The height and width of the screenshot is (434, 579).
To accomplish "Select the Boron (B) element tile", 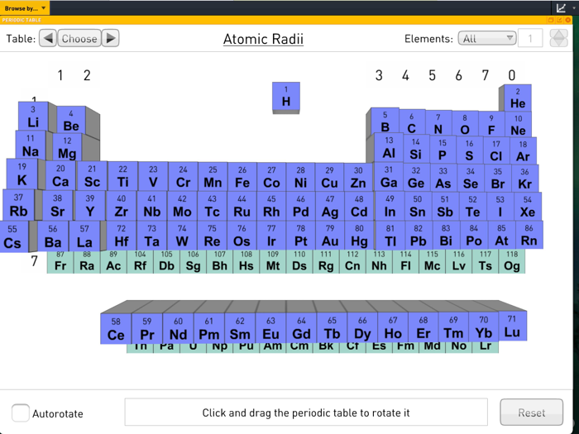I will pos(385,122).
